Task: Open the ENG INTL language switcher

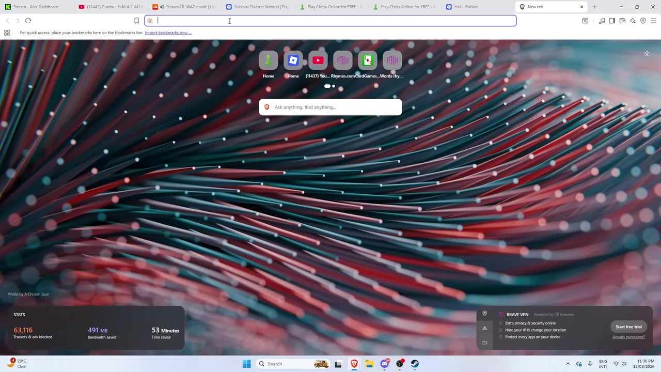Action: (603, 364)
